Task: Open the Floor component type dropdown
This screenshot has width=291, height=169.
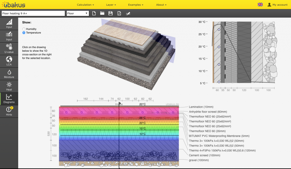Action: click(78, 13)
